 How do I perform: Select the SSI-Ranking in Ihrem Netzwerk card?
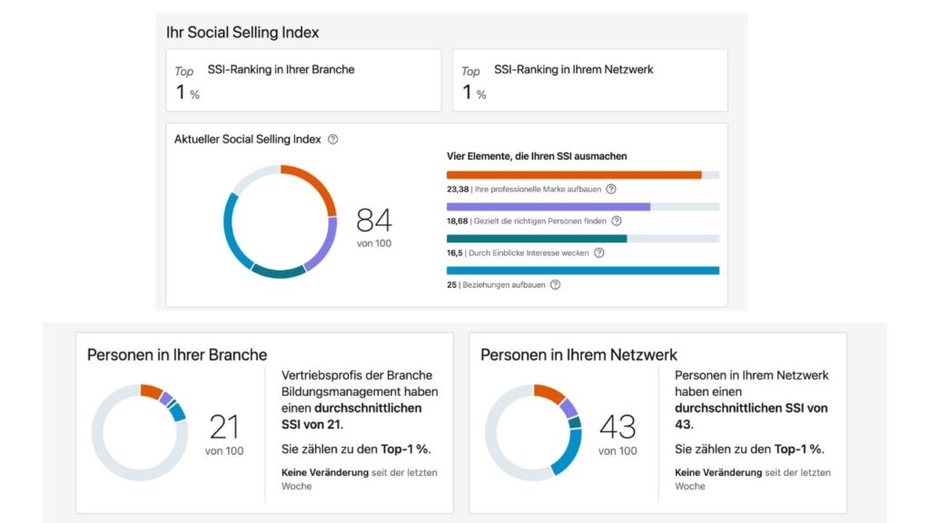click(x=590, y=80)
